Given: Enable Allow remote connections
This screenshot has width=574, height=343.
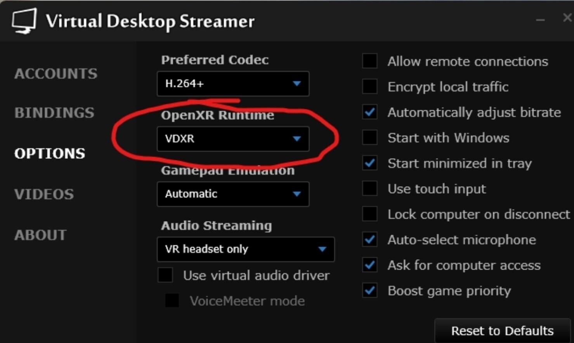Looking at the screenshot, I should tap(369, 61).
